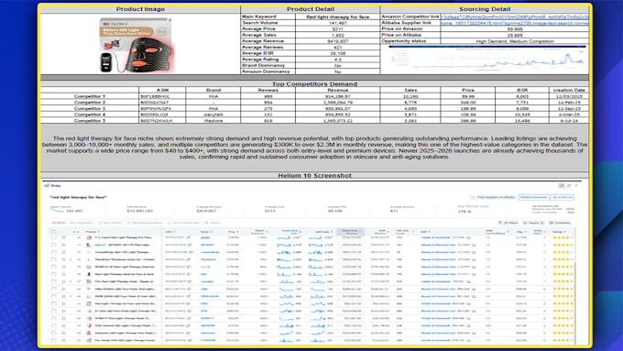Sort by the Parent Level Sales column header
This screenshot has width=623, height=351.
pyautogui.click(x=290, y=232)
